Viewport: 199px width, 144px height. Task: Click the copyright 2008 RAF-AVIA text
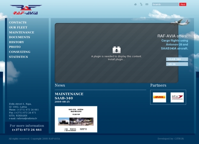(35, 139)
